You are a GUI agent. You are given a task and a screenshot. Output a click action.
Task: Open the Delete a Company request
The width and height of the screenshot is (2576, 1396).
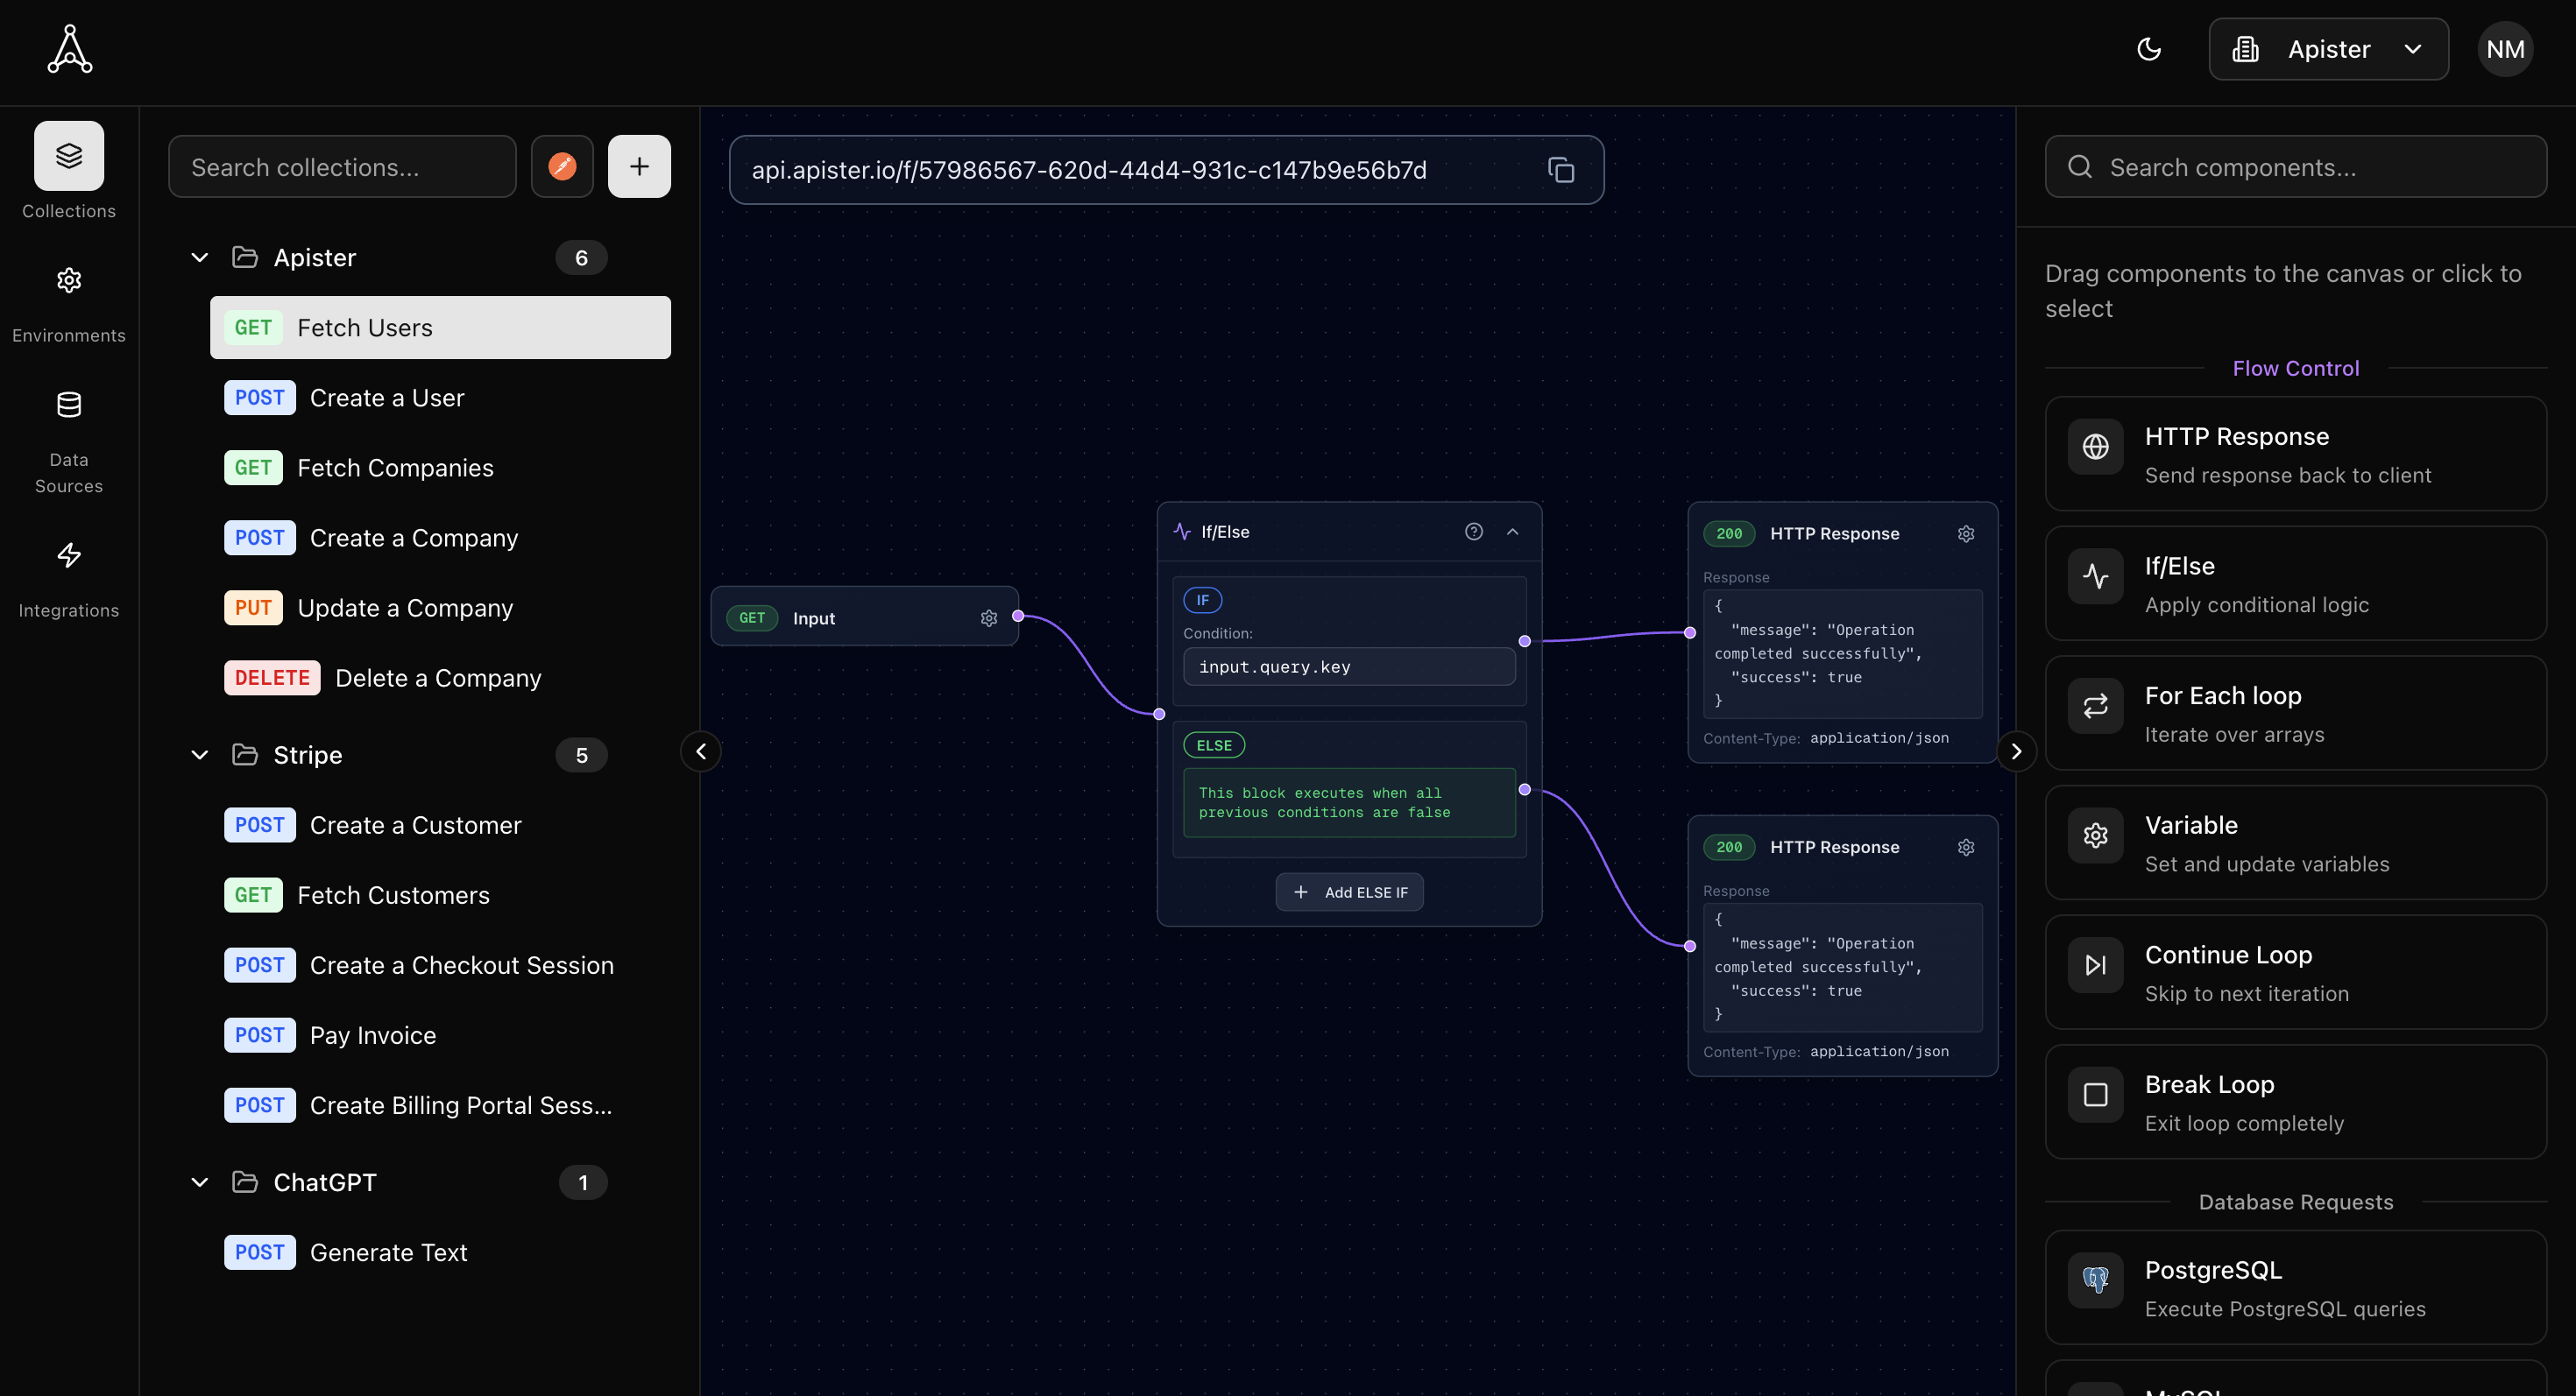coord(437,679)
